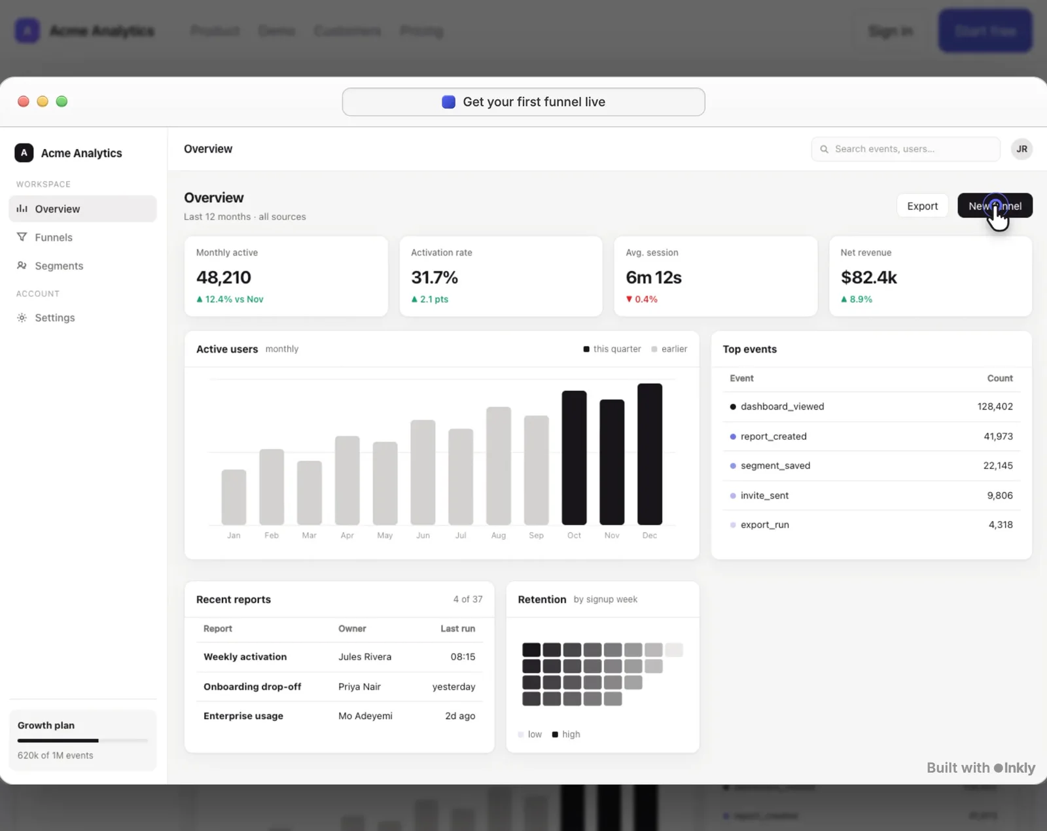
Task: Click the 'this quarter' legend item
Action: tap(612, 349)
